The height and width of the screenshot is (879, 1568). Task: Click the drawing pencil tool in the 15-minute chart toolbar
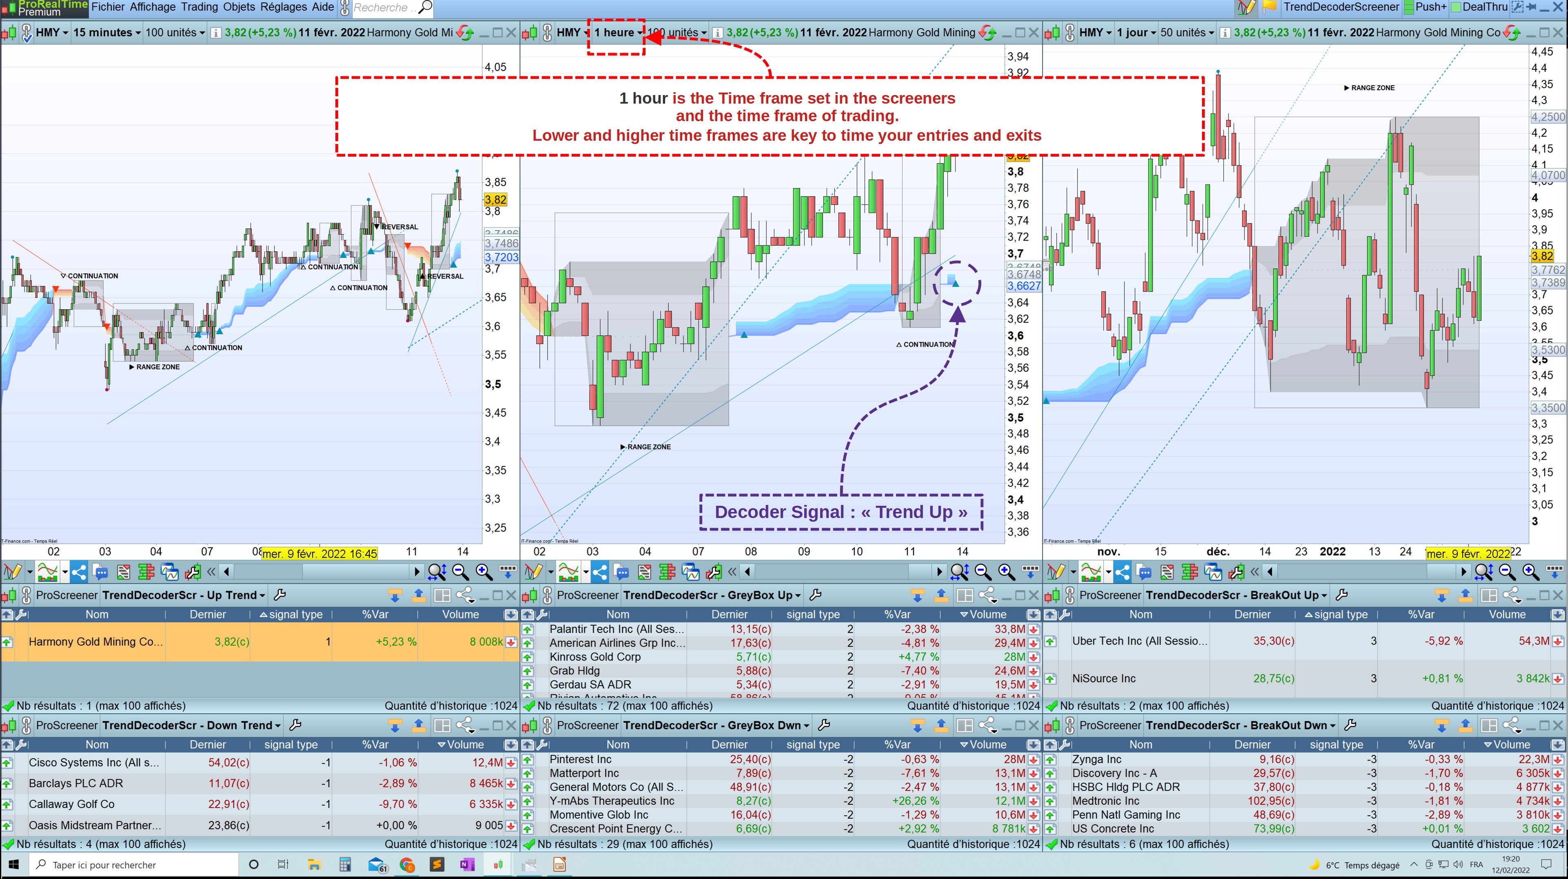pos(12,572)
